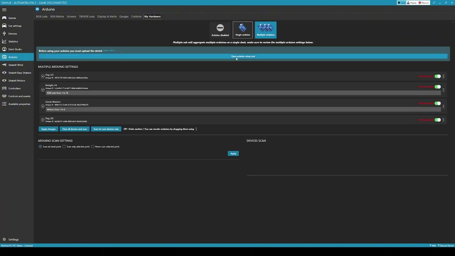The width and height of the screenshot is (455, 256).
Task: Pin the window with pin icon
Action: (434, 2)
